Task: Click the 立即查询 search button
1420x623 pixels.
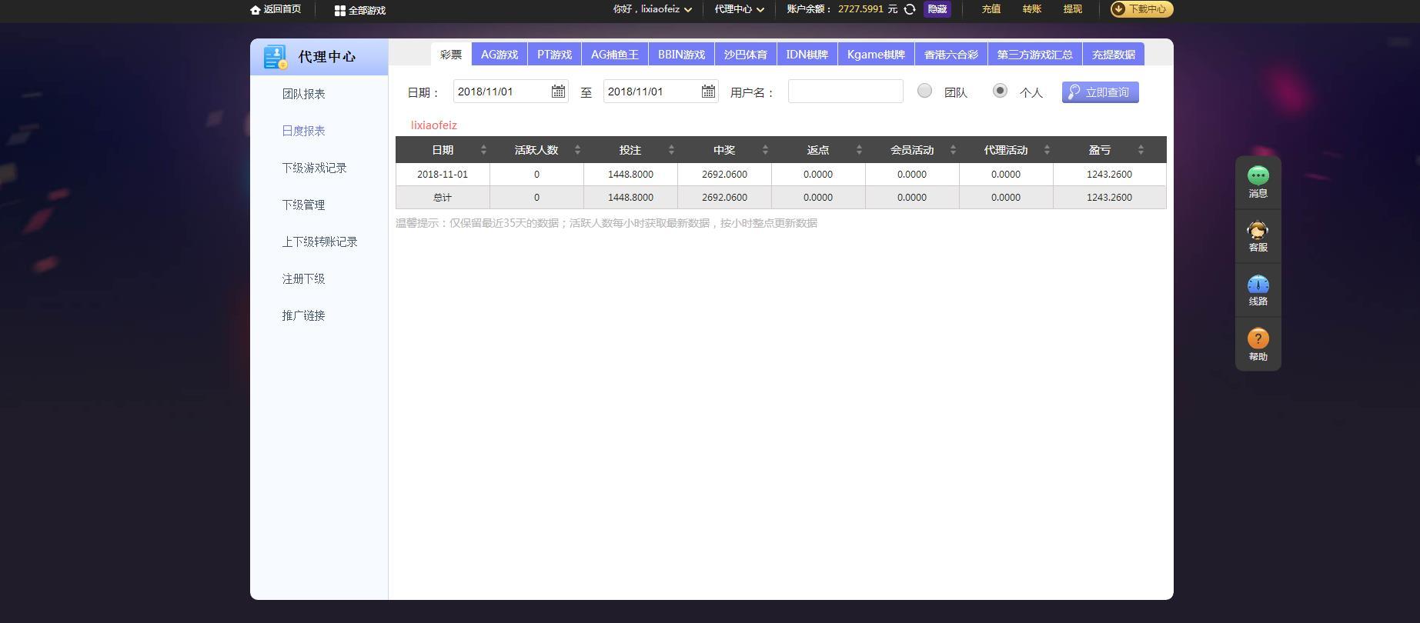Action: click(1101, 92)
